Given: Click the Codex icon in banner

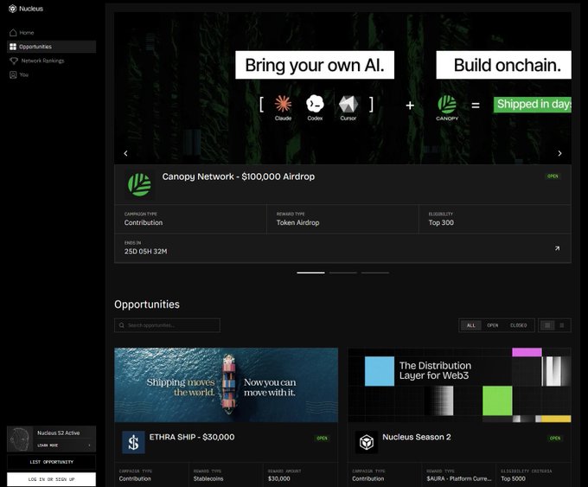Looking at the screenshot, I should point(315,104).
